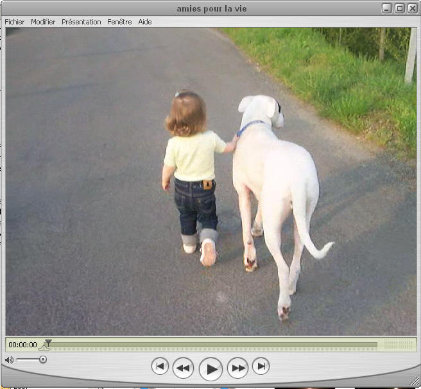This screenshot has width=421, height=389.
Task: Click the selection in-point marker below playhead
Action: pos(44,348)
